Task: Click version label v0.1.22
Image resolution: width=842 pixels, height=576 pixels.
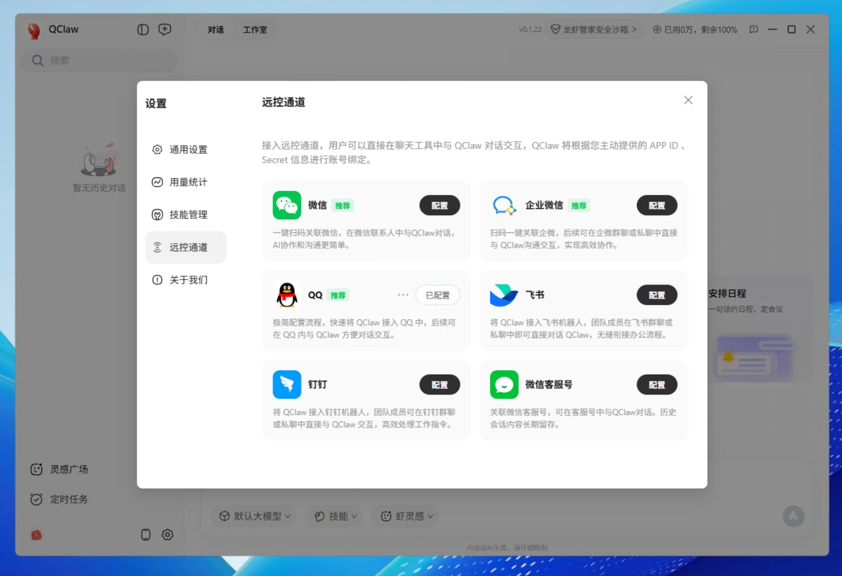Action: click(530, 30)
